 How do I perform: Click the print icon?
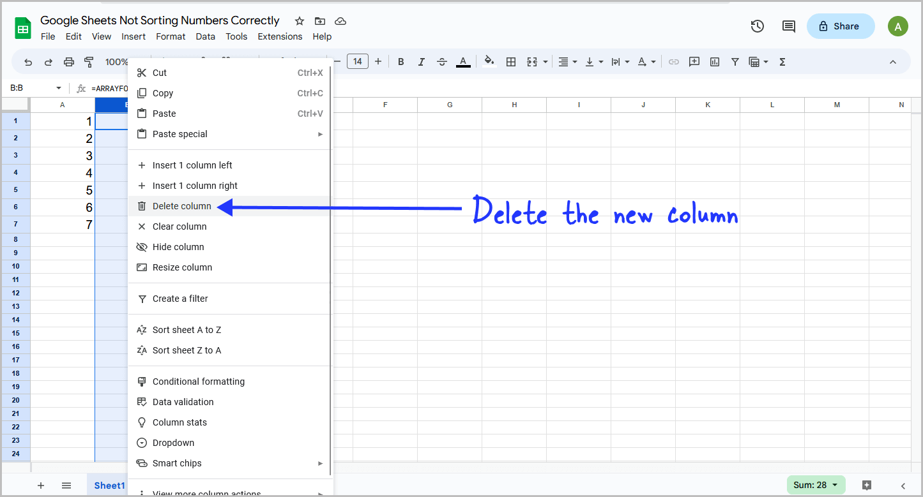pyautogui.click(x=69, y=62)
